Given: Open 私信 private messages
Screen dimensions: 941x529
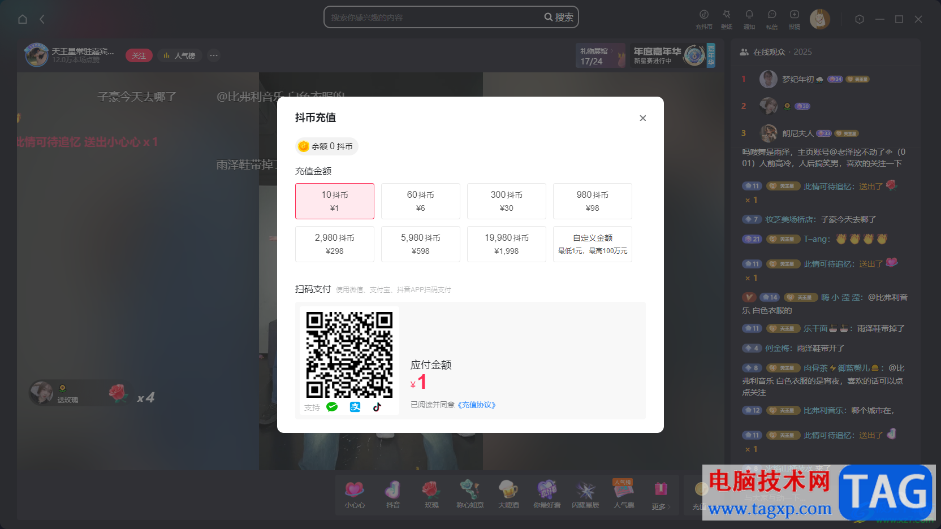Looking at the screenshot, I should (x=772, y=19).
